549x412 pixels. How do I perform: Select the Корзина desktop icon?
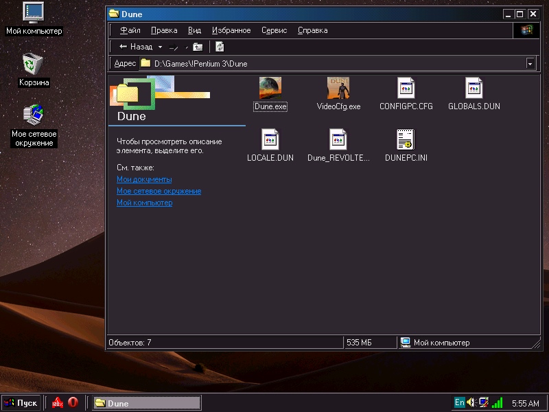pyautogui.click(x=34, y=65)
